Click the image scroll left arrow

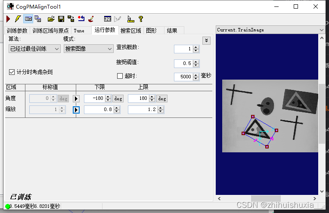click(x=219, y=198)
